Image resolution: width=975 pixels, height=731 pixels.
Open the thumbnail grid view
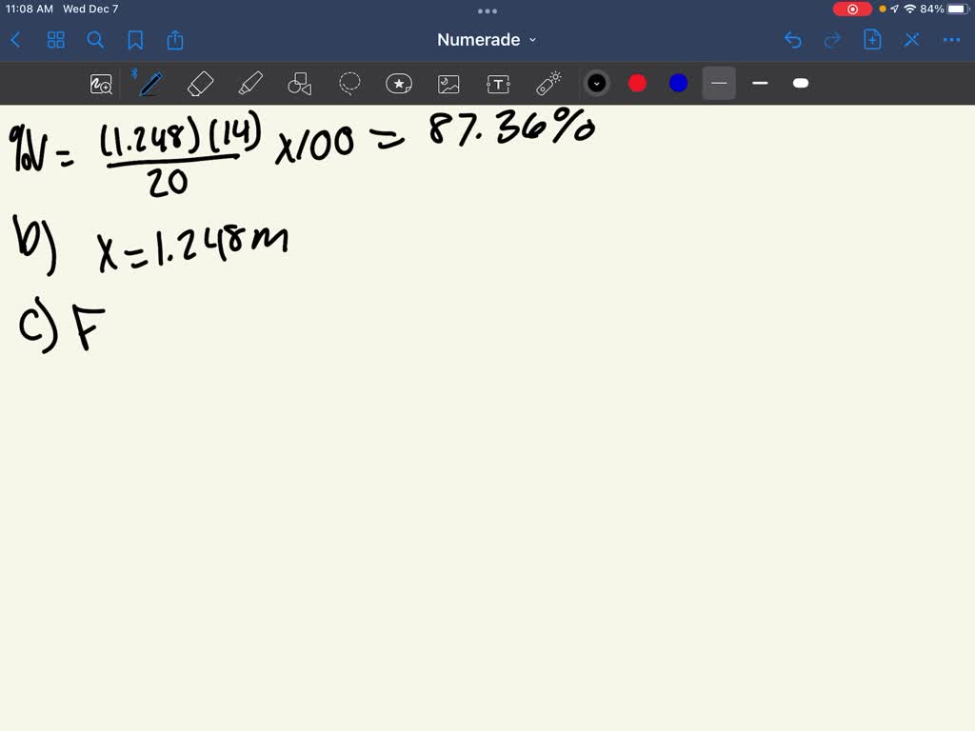(56, 40)
